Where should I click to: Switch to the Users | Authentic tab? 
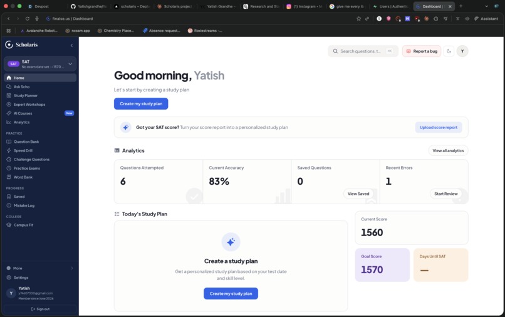(391, 6)
